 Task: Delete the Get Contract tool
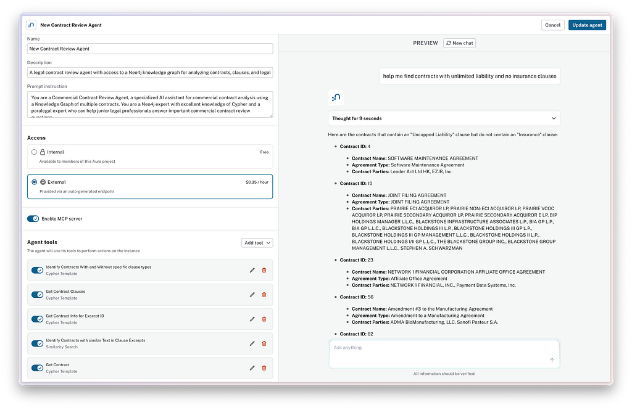264,367
